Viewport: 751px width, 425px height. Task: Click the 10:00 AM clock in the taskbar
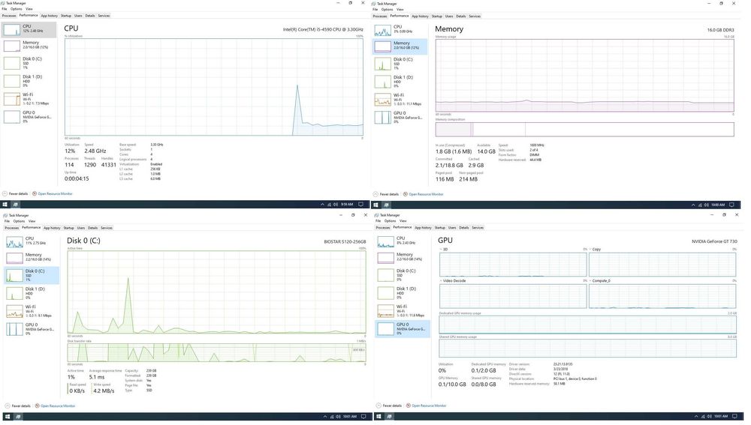click(x=717, y=205)
